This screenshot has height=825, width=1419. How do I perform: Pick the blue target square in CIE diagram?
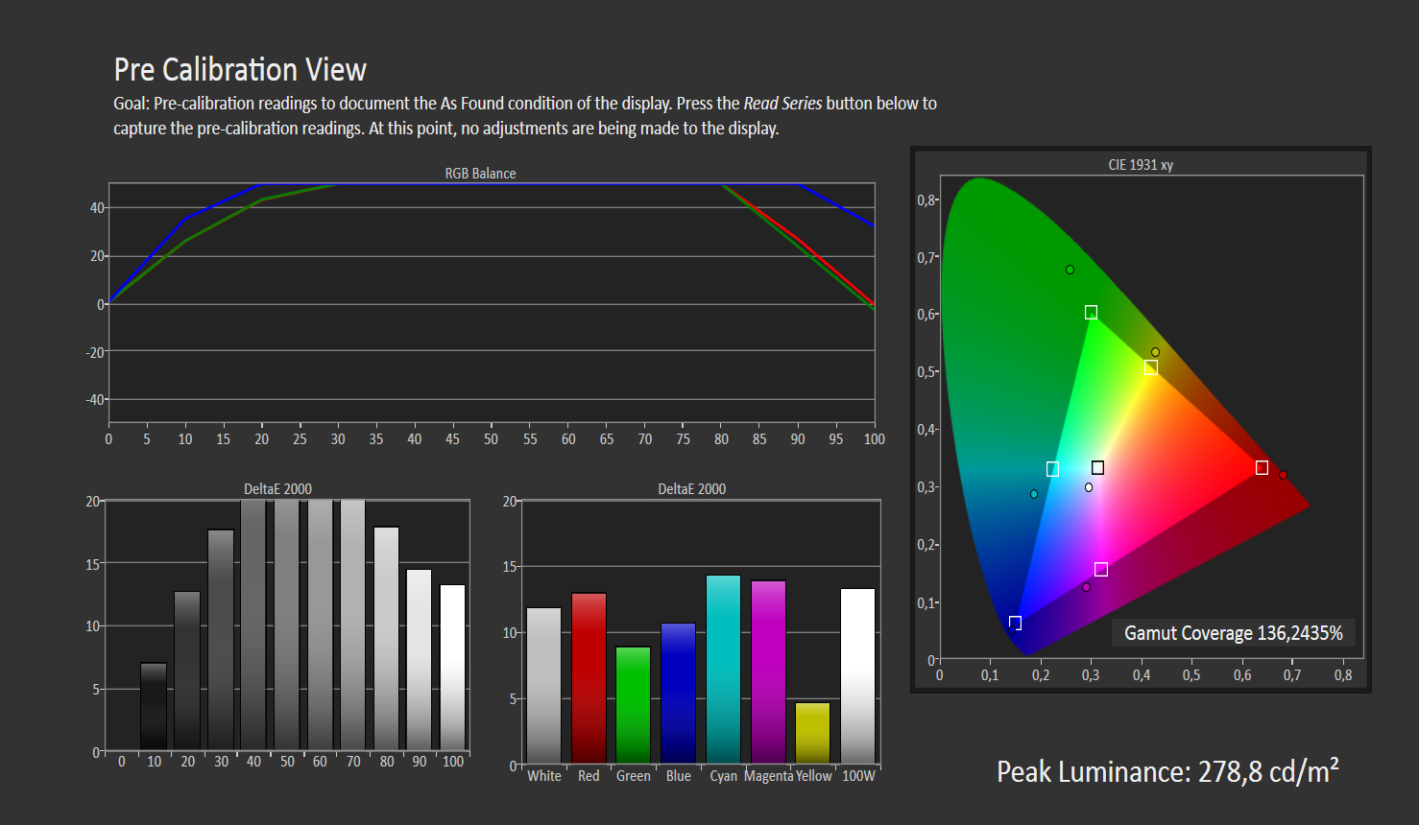click(1015, 623)
